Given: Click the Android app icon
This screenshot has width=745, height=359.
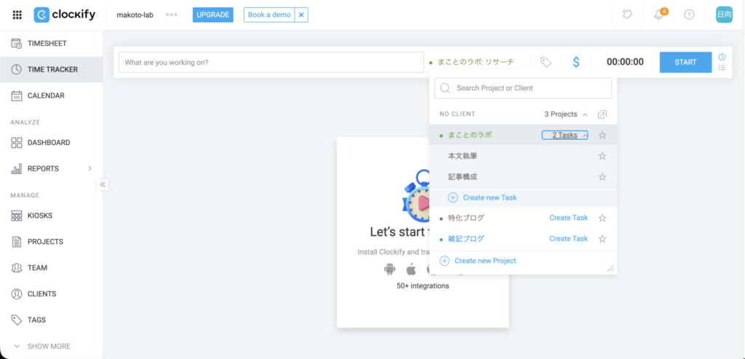Looking at the screenshot, I should (390, 269).
